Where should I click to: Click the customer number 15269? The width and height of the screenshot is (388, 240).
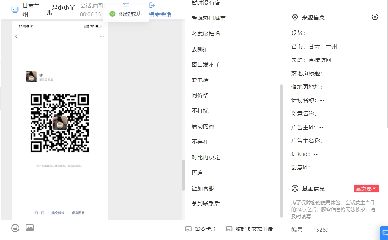(321, 230)
